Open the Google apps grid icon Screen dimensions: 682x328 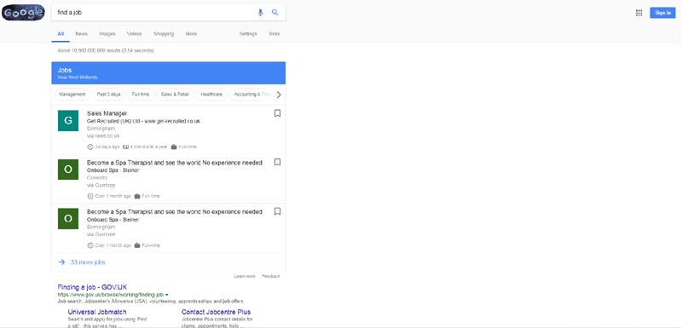click(639, 13)
